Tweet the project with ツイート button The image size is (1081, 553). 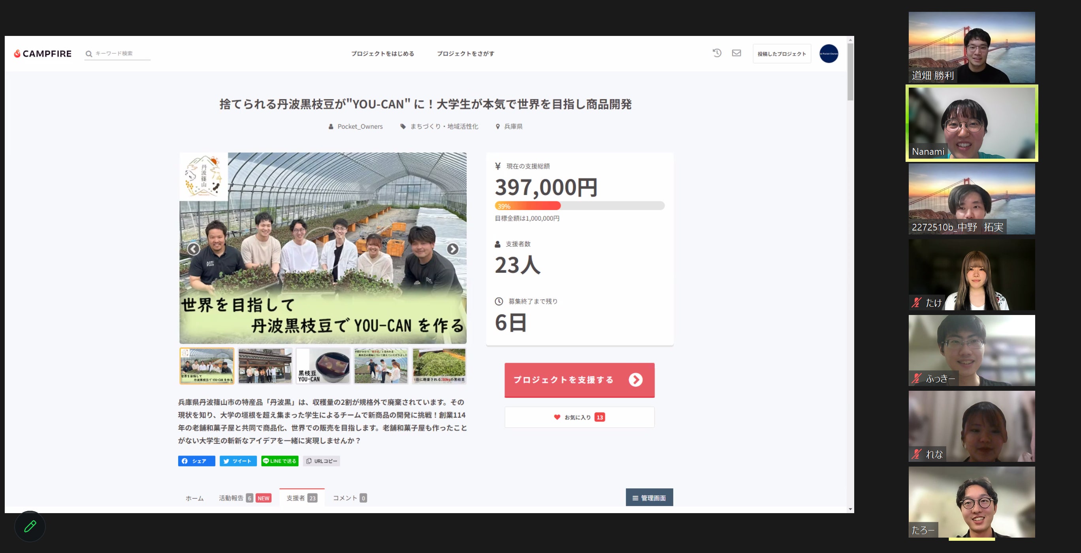coord(238,461)
